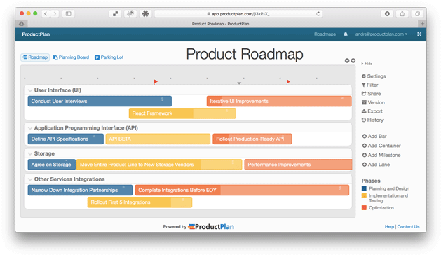
Task: Click Implementation and Testing yellow swatch
Action: 364,195
